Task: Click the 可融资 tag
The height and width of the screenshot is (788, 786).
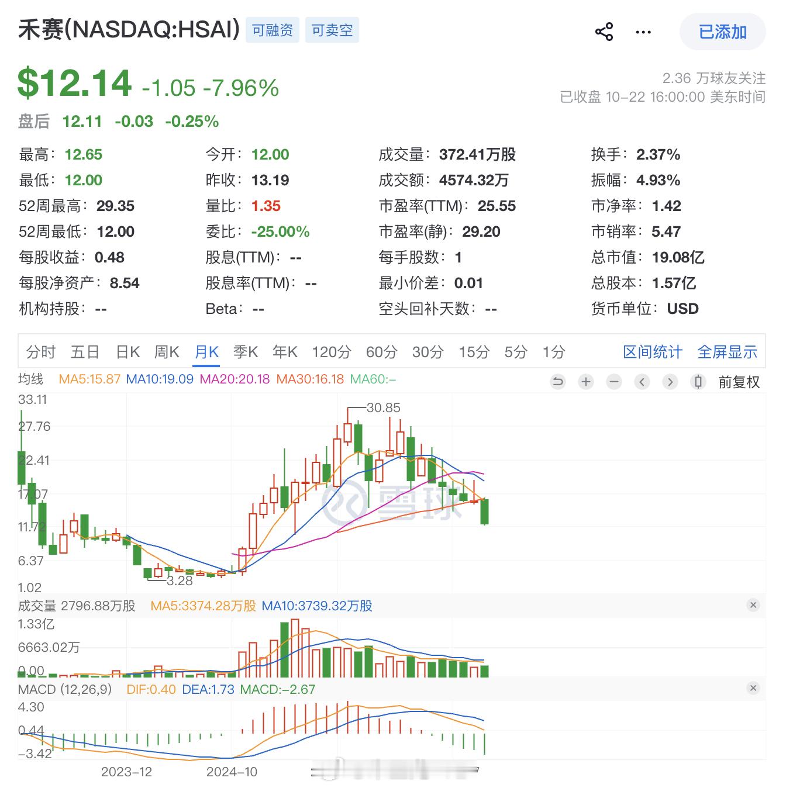Action: 273,30
